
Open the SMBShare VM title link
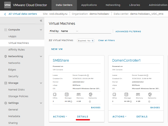click(61, 61)
